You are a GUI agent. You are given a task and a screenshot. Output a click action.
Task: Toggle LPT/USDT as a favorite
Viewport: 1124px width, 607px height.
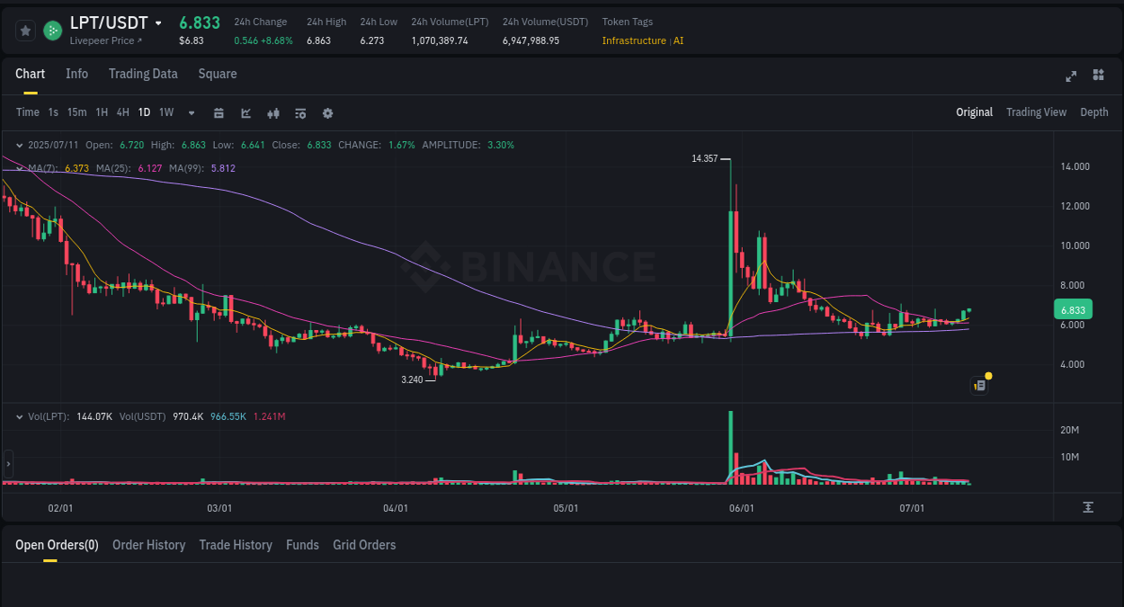[25, 30]
